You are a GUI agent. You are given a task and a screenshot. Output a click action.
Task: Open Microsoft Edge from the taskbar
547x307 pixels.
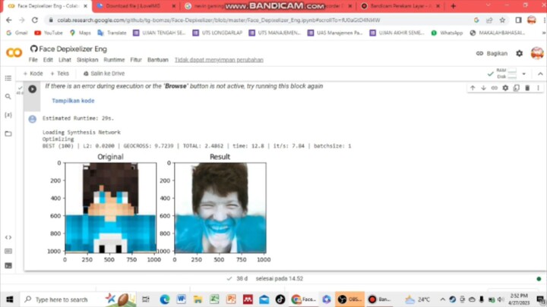(x=165, y=299)
